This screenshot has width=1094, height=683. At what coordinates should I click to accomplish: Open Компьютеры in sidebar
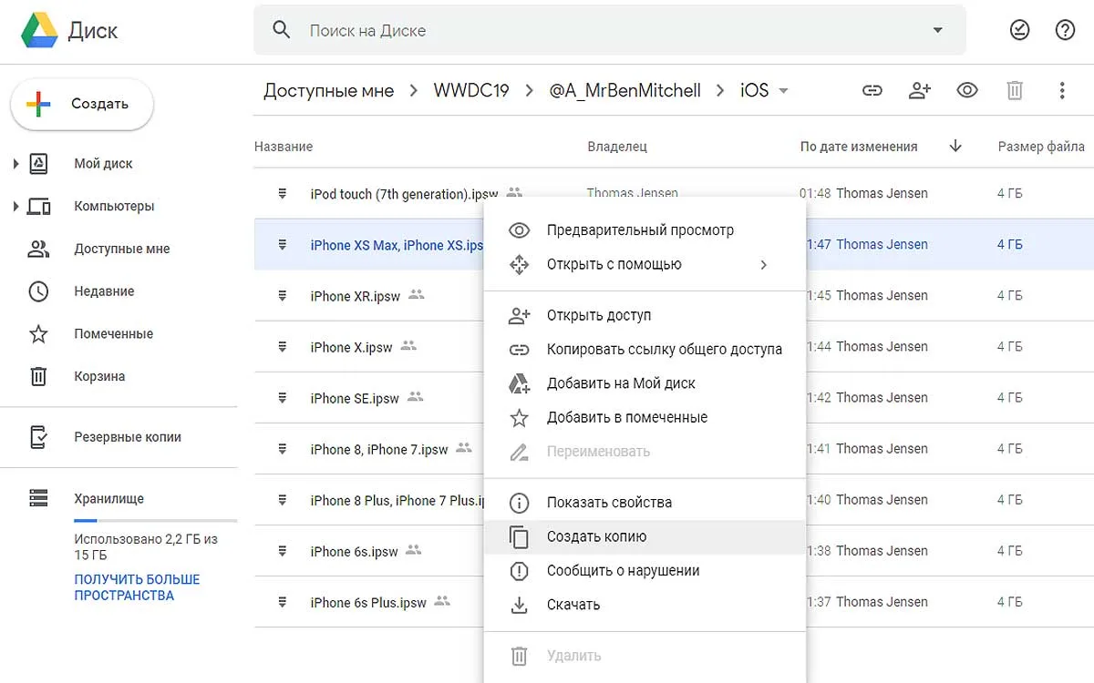[x=114, y=207]
